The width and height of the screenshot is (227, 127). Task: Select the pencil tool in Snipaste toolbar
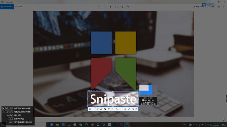(x=98, y=109)
